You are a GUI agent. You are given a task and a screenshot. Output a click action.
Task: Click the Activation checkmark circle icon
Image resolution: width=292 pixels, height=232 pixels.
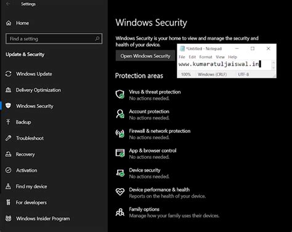point(9,170)
